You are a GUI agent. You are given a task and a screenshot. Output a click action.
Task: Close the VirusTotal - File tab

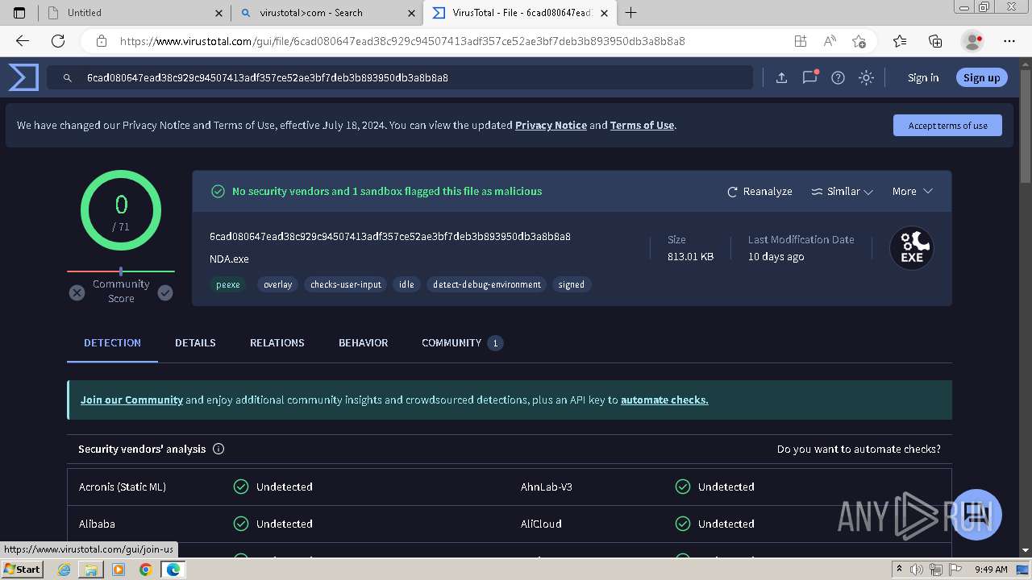(605, 13)
